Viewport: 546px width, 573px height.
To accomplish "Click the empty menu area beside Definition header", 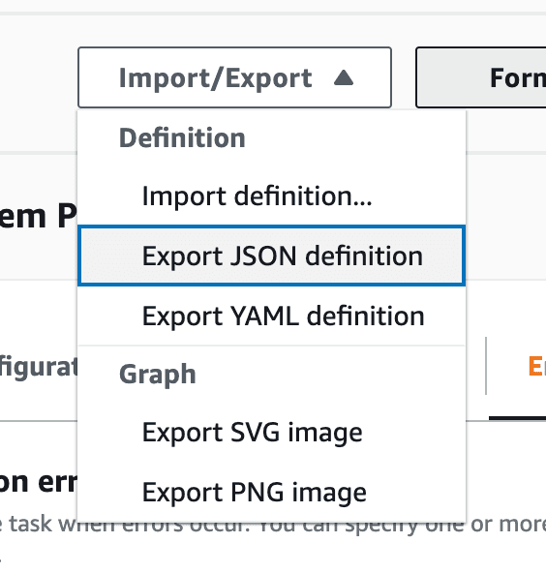I will [354, 138].
